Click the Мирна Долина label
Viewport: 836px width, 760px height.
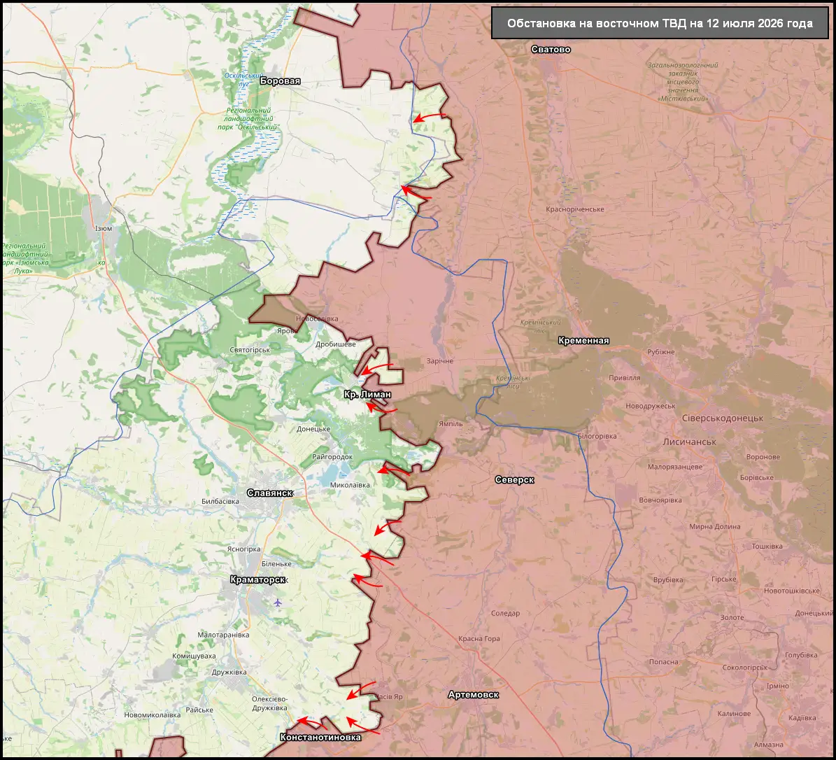(x=714, y=527)
